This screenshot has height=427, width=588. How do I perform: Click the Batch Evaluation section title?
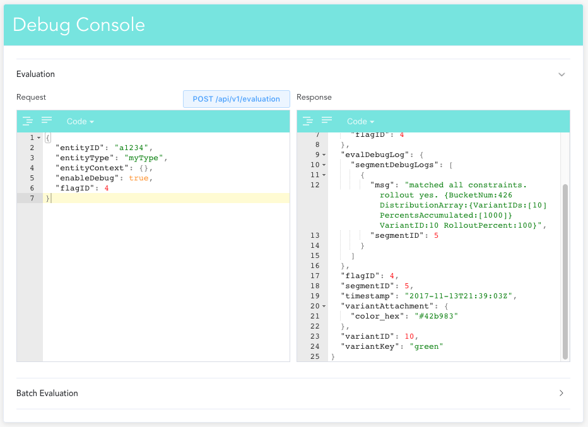coord(47,393)
